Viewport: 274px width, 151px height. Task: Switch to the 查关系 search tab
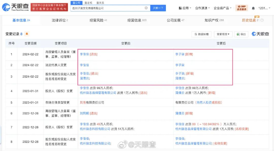[100, 3]
